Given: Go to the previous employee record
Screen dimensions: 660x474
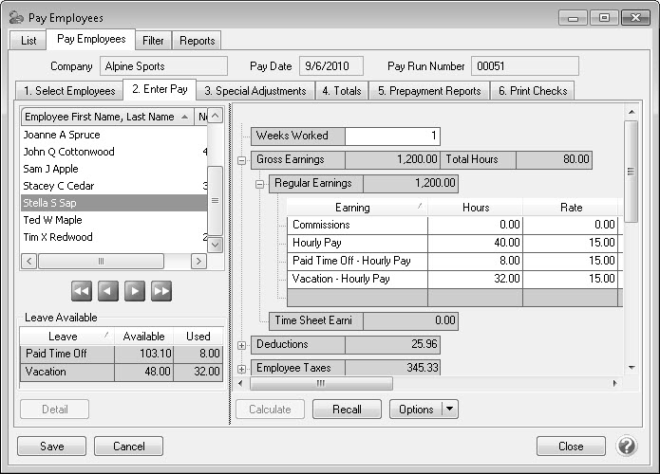Looking at the screenshot, I should click(108, 291).
